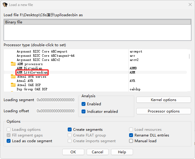Viewport: 195px width, 159px height.
Task: Open Processor options
Action: (163, 111)
